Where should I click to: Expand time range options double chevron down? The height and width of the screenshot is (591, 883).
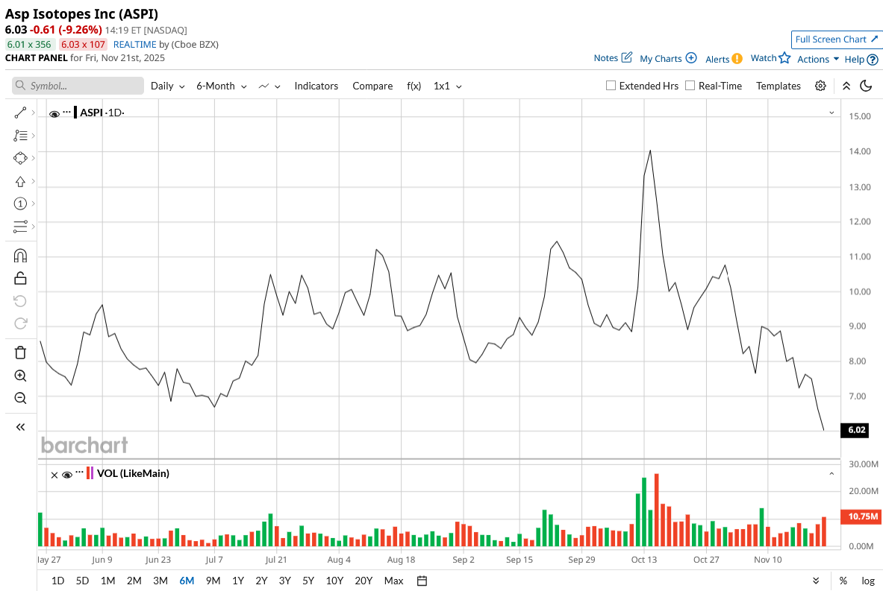tap(816, 581)
